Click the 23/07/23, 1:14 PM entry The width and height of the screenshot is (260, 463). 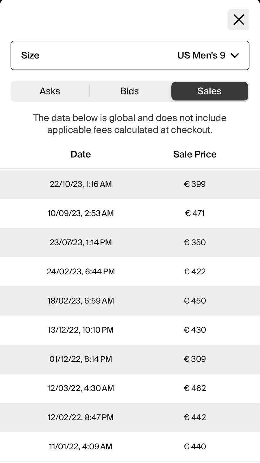coord(81,242)
